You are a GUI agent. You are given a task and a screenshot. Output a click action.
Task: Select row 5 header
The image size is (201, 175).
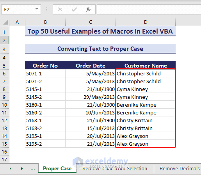point(4,66)
